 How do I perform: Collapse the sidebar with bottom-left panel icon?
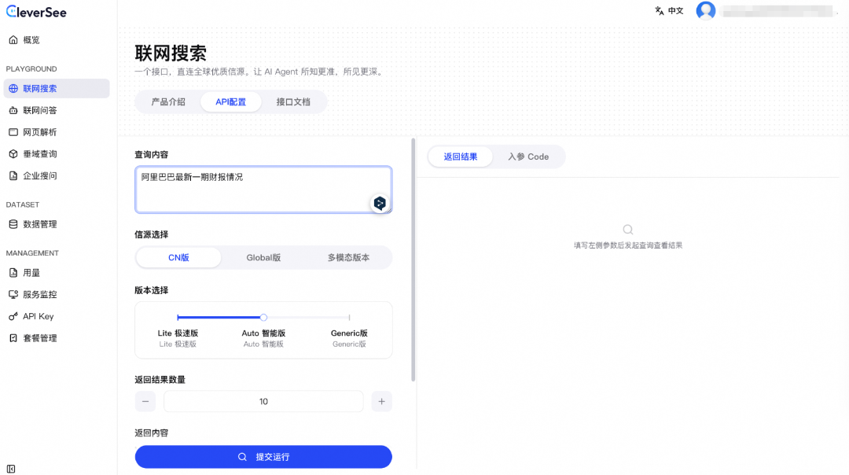coord(11,469)
